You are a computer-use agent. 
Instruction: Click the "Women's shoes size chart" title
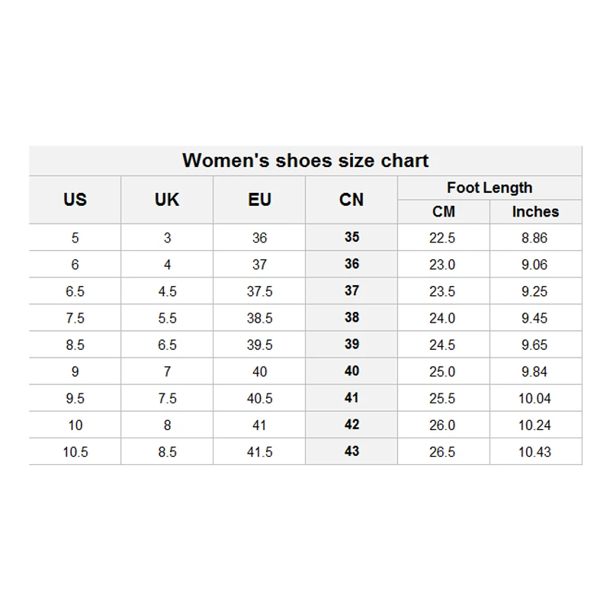pos(305,161)
